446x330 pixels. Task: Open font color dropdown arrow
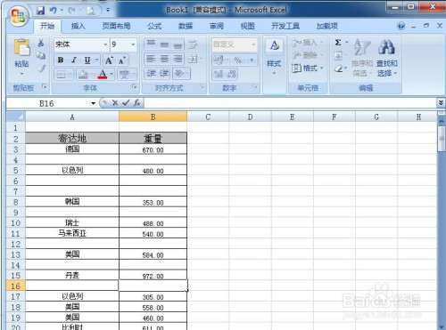pos(111,74)
